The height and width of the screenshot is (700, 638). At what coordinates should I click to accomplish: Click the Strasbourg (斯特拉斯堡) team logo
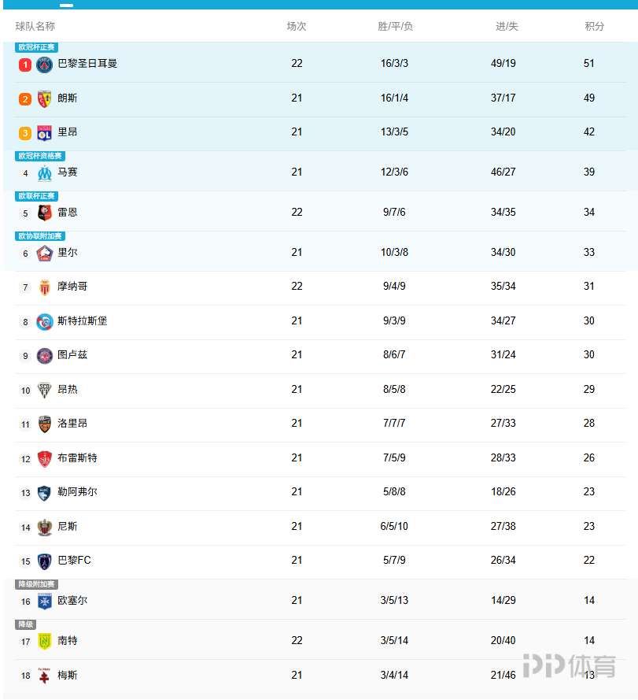point(45,322)
